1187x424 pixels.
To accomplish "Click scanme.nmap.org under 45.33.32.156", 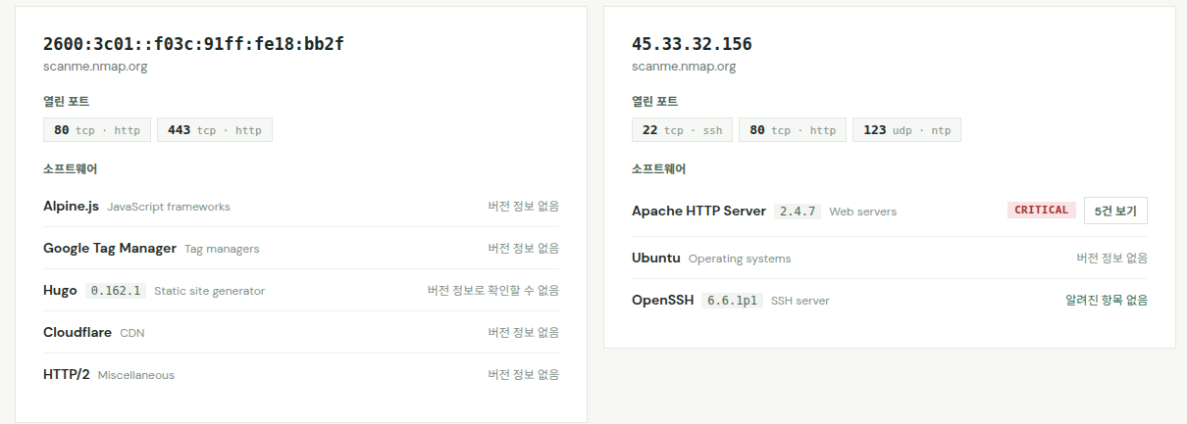I will click(x=684, y=67).
